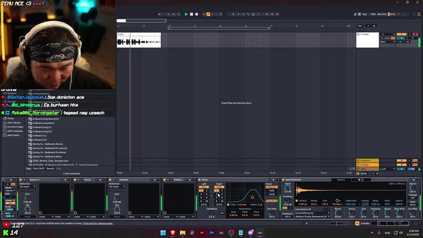Toggle the Delay device activator
This screenshot has height=238, width=423.
click(199, 180)
